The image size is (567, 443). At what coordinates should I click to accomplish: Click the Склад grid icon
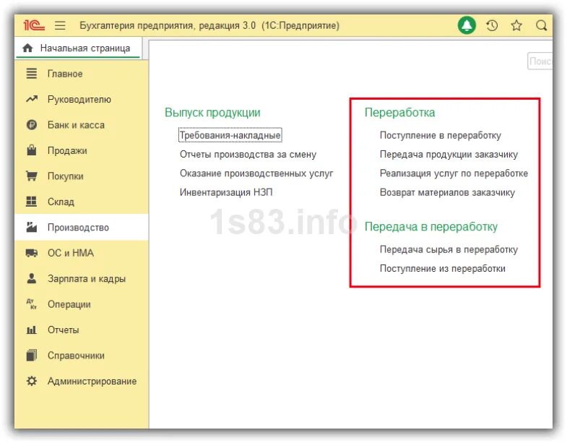(x=32, y=201)
